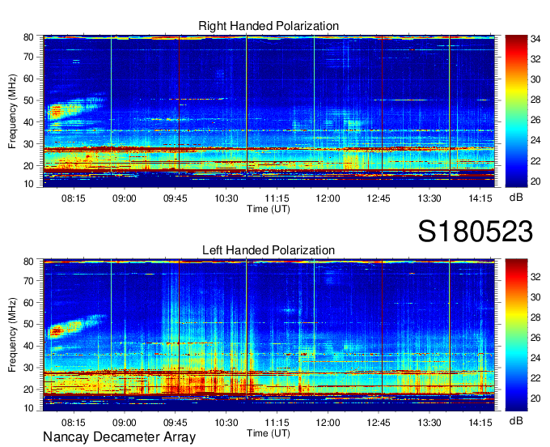Click the 30 MHz tick label of Right Handed plot
Image resolution: width=550 pixels, height=447 pixels.
[28, 144]
